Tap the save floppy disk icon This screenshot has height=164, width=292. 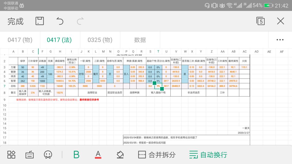[x=40, y=21]
